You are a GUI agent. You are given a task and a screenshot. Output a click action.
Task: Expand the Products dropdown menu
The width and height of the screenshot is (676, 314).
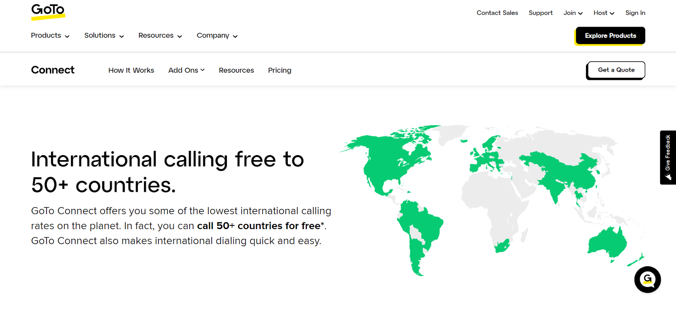click(x=50, y=35)
